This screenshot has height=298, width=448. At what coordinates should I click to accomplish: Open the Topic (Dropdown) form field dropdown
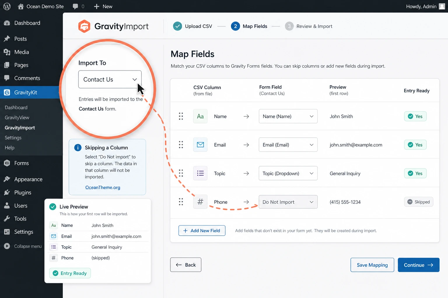coord(288,173)
